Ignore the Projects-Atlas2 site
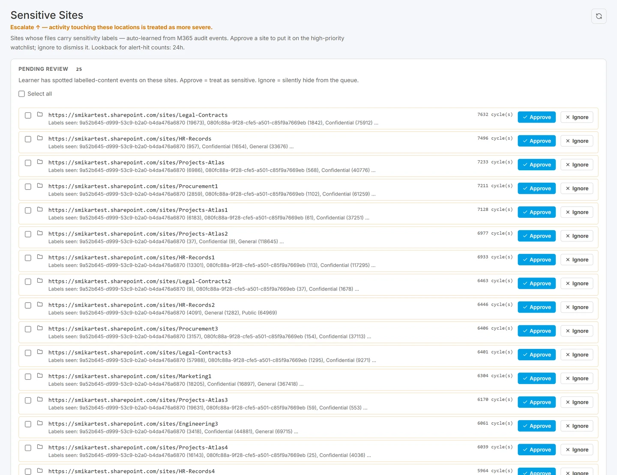Viewport: 617px width, 475px height. coord(577,236)
